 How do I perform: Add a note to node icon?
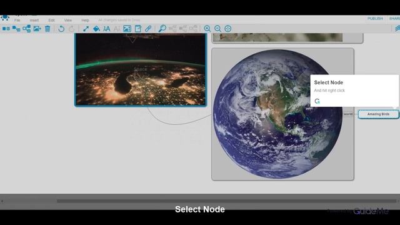138,29
